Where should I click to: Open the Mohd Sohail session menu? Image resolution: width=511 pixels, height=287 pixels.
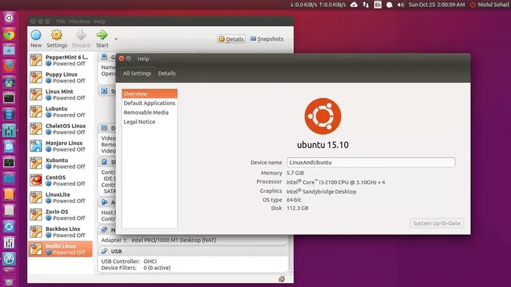489,5
